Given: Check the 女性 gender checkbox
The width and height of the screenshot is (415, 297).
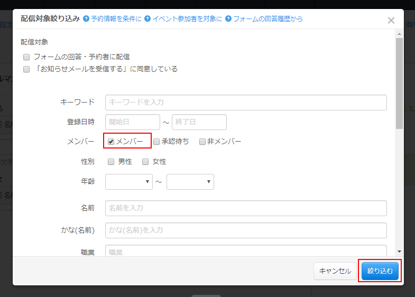Looking at the screenshot, I should [145, 162].
